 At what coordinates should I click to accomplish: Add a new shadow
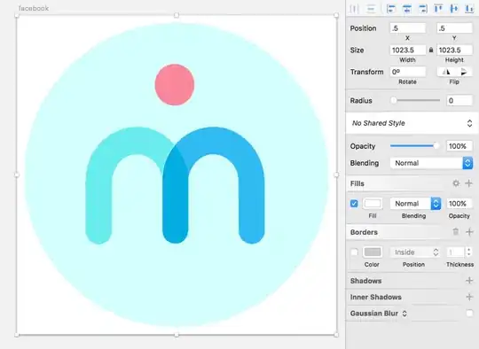coord(469,281)
